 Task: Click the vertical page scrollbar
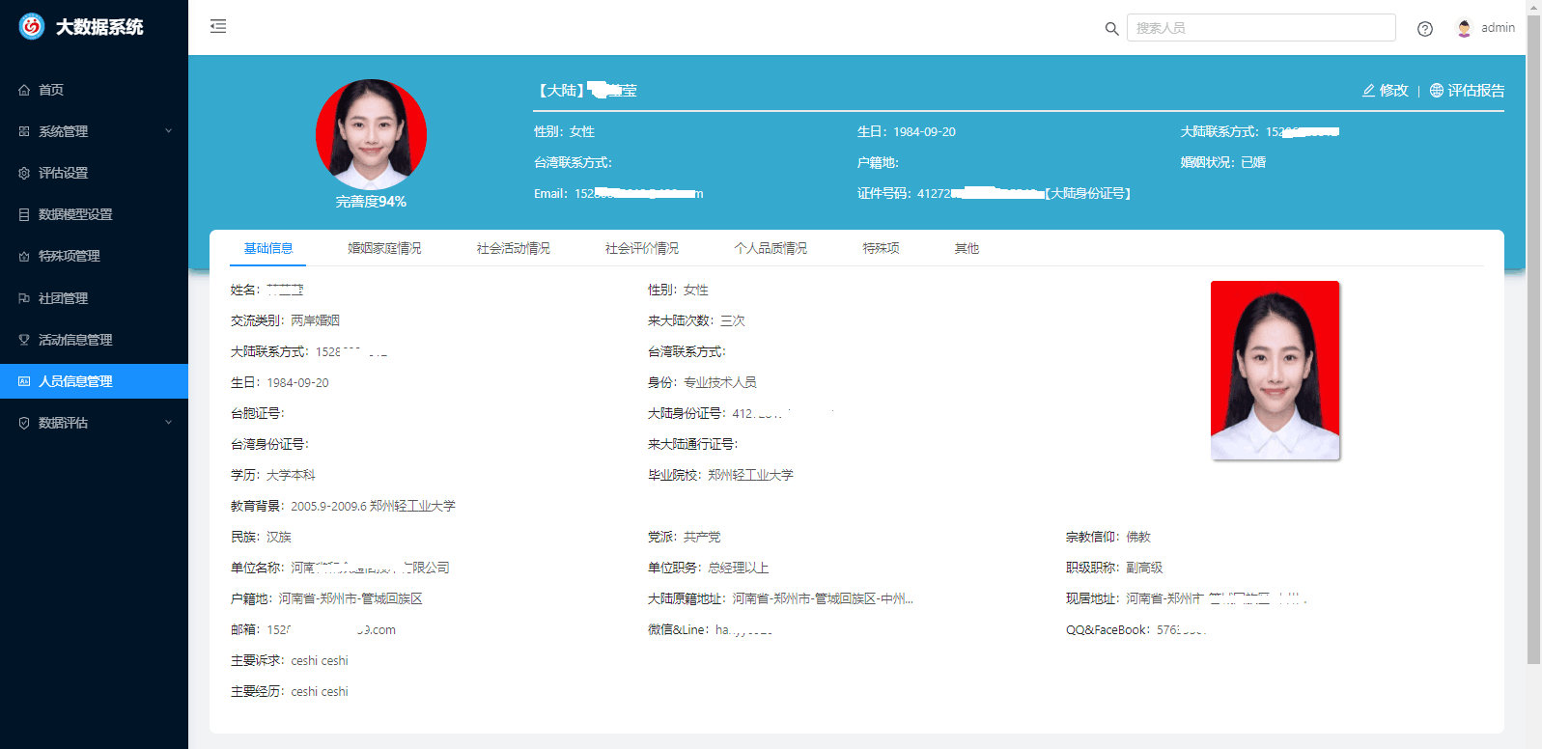coord(1533,338)
